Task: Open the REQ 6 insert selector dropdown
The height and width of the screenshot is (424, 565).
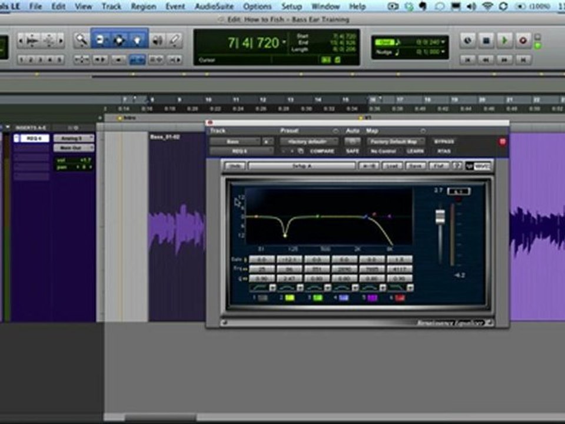Action: (x=241, y=151)
